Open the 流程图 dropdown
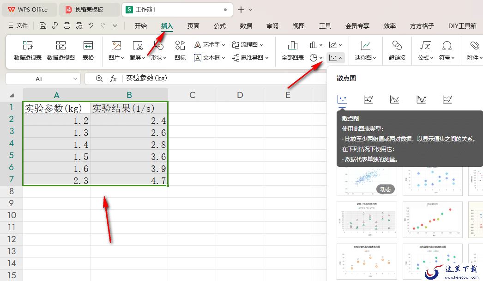Image resolution: width=483 pixels, height=281 pixels. point(248,45)
